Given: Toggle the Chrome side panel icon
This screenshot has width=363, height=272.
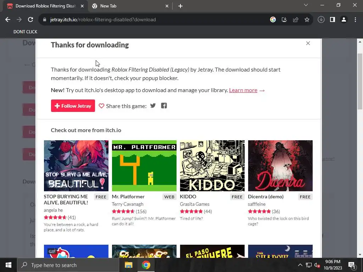Looking at the screenshot, I should [333, 20].
